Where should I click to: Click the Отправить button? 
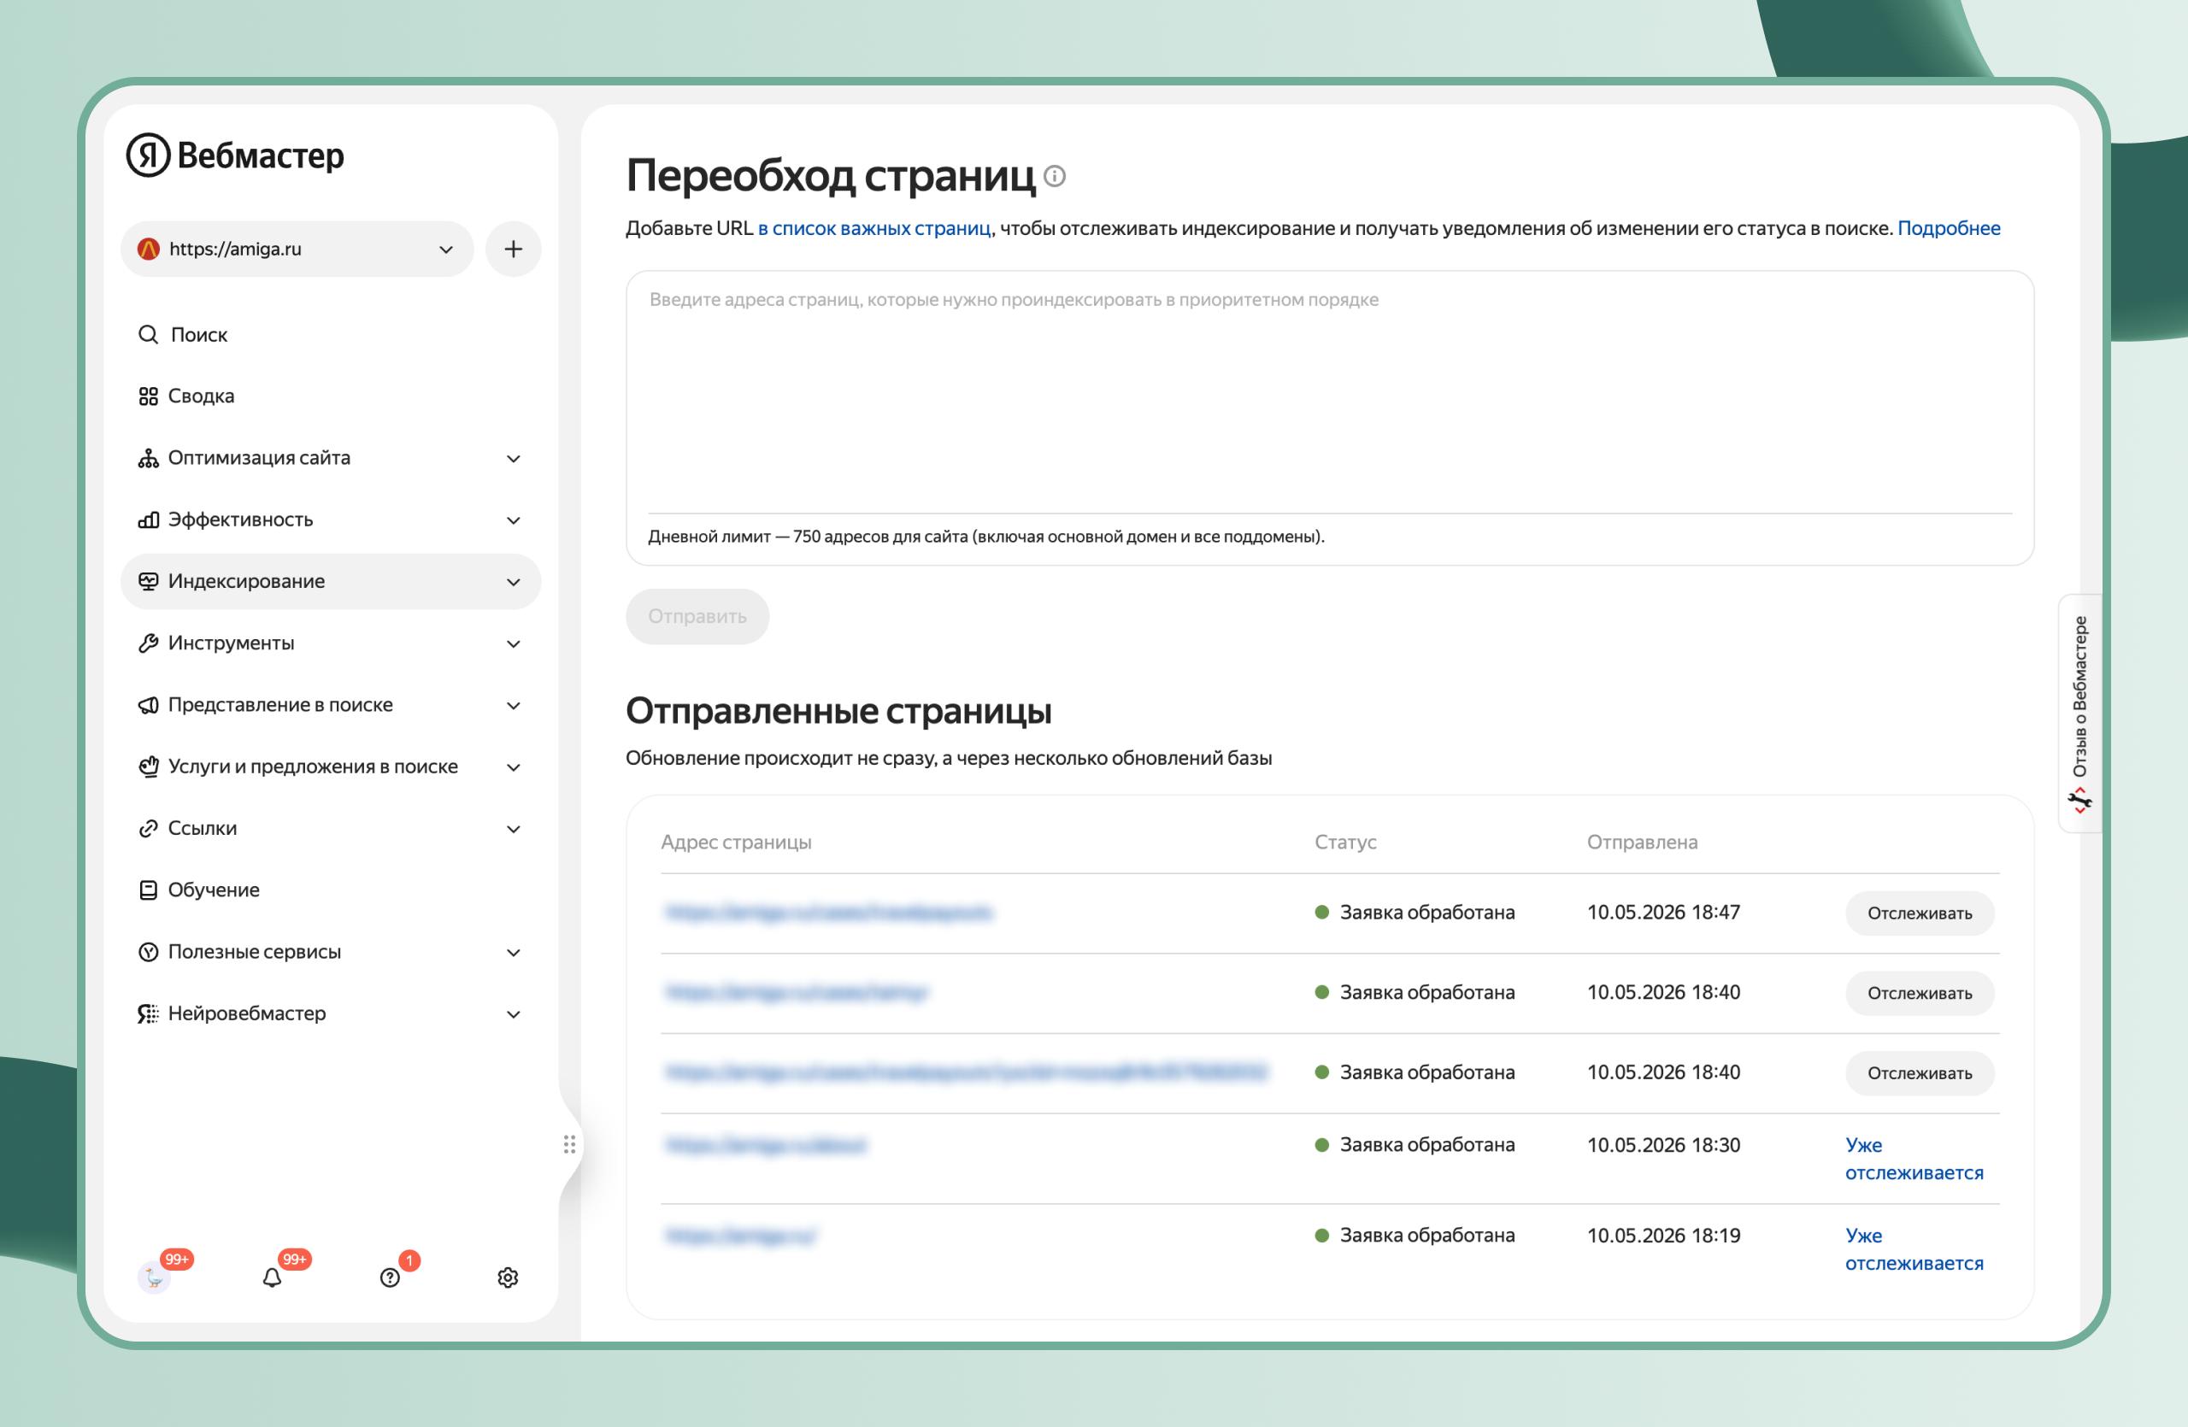click(x=697, y=617)
